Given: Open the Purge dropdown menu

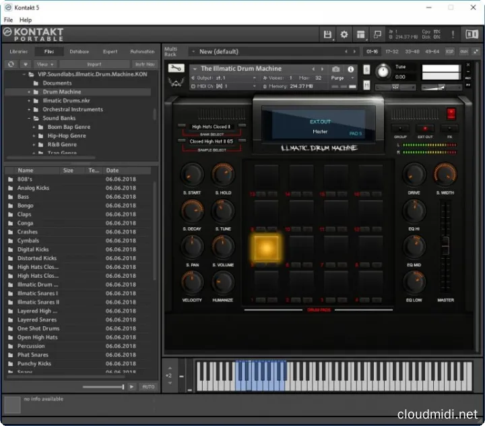Looking at the screenshot, I should tap(341, 78).
